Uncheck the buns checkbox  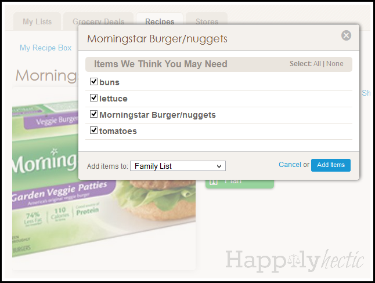93,82
